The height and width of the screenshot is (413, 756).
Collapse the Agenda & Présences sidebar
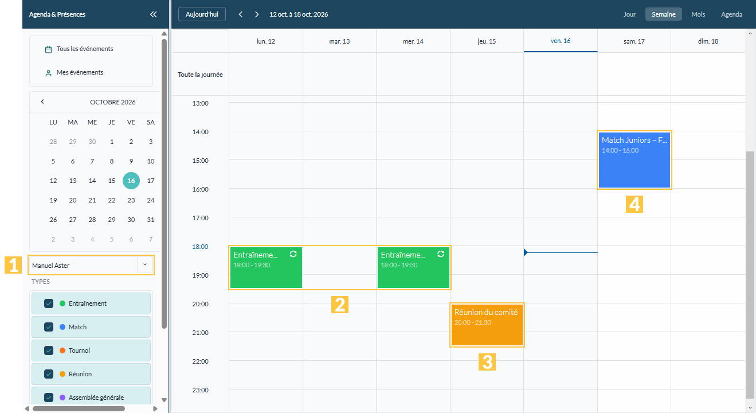(x=153, y=14)
